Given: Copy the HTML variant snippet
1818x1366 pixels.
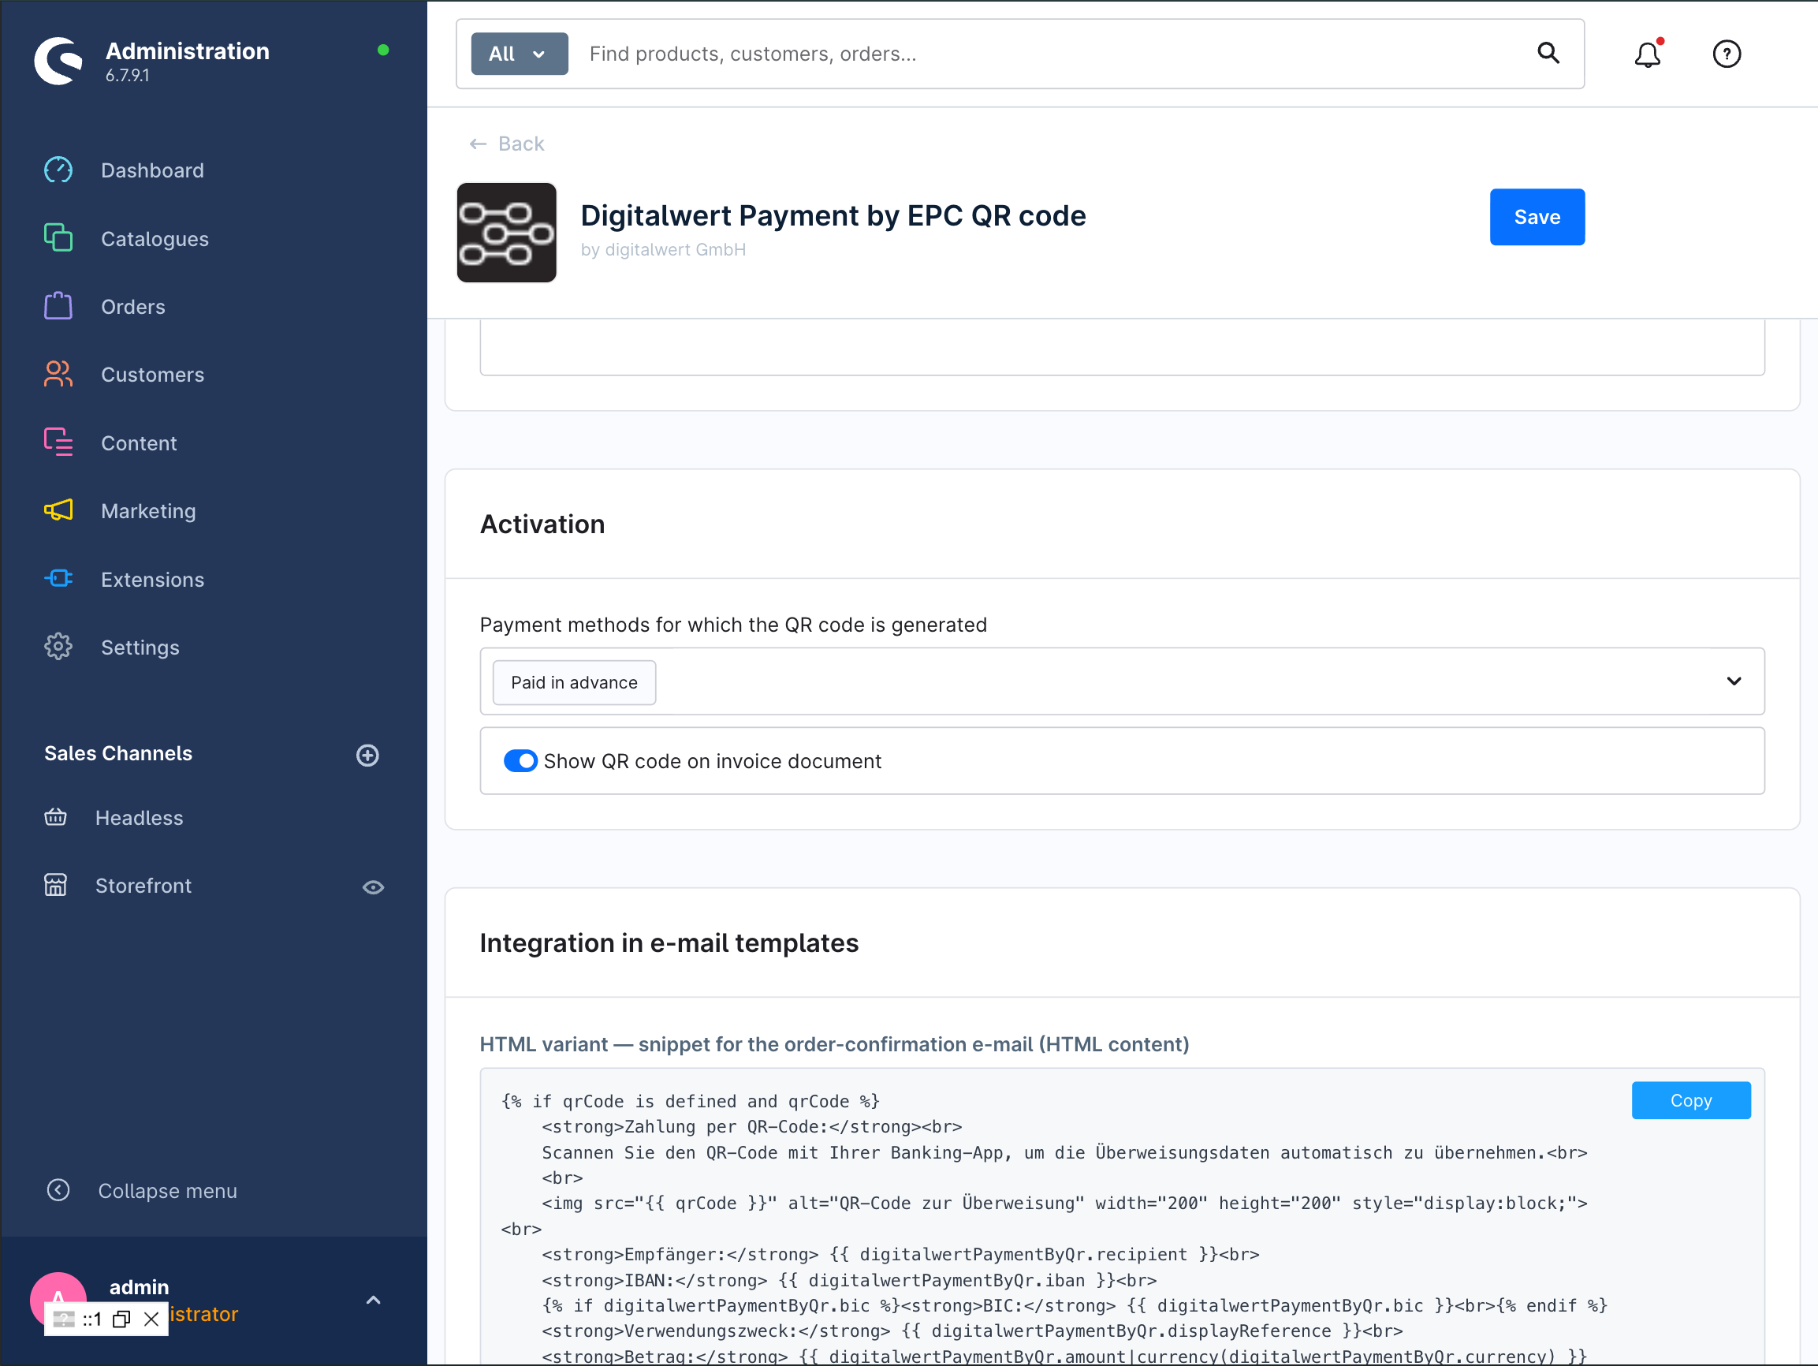Looking at the screenshot, I should 1690,1100.
